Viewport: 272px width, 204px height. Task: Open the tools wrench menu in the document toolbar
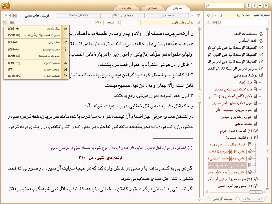[6, 23]
